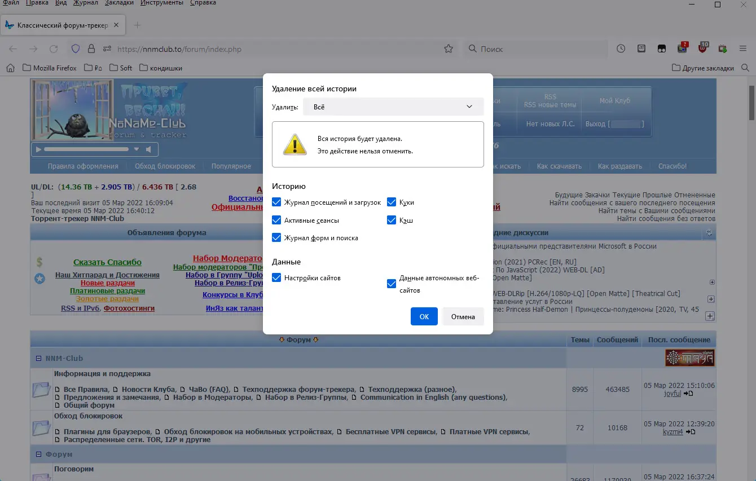Mute the header audio player speaker
The width and height of the screenshot is (756, 481).
tap(148, 149)
